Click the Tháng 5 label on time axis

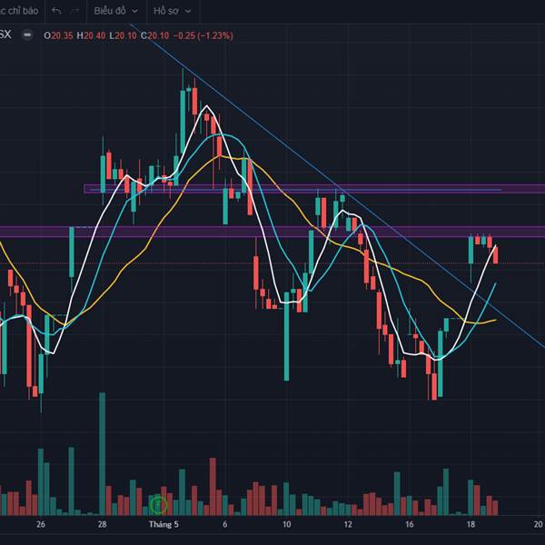[163, 524]
